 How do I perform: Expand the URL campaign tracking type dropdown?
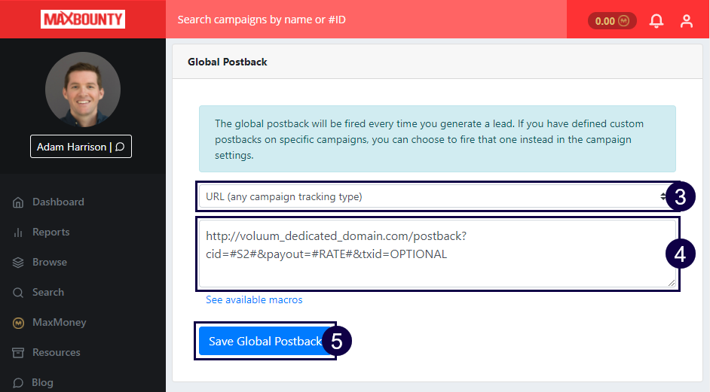coord(433,196)
